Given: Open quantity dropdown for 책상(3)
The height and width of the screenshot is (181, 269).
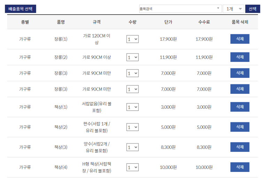Looking at the screenshot, I should [133, 147].
